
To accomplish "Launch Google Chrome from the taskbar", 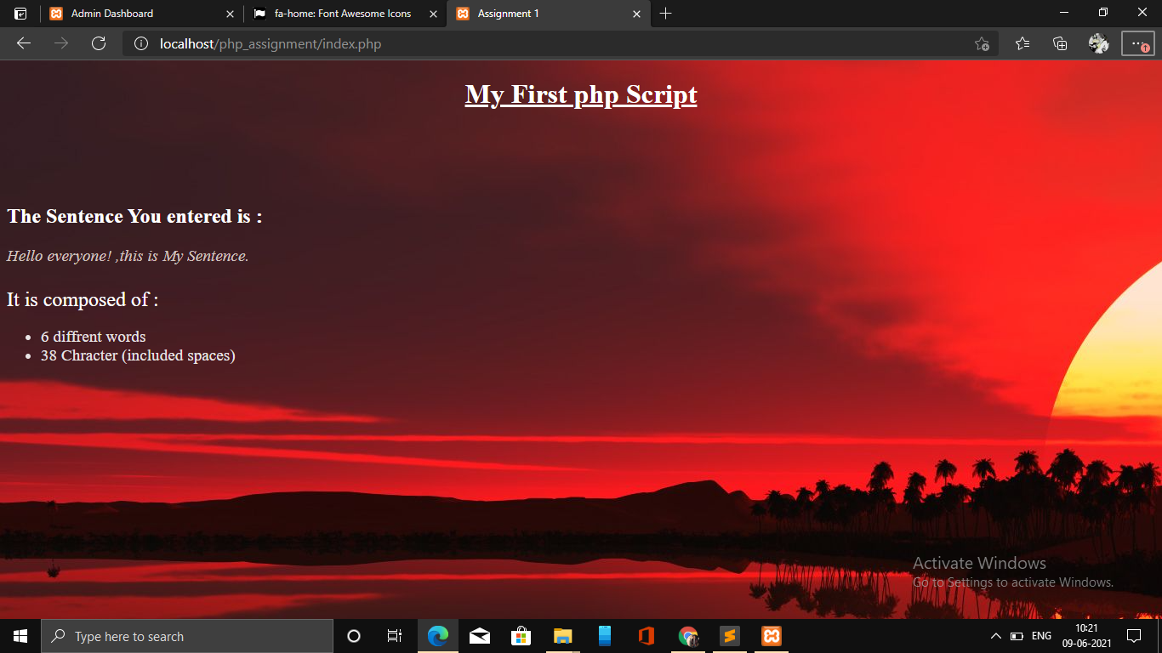I will click(x=687, y=635).
